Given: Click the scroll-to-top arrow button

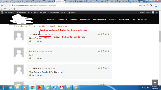Looking at the screenshot, I should pyautogui.click(x=155, y=82).
